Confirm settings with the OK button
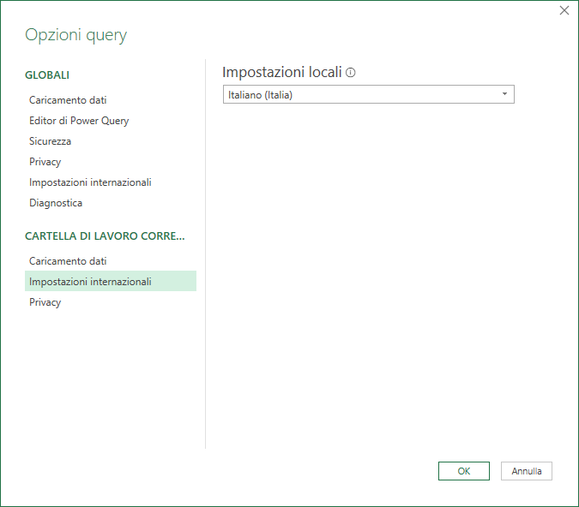This screenshot has width=579, height=507. point(464,471)
